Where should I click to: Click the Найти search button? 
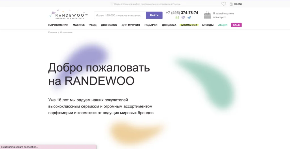pos(154,15)
